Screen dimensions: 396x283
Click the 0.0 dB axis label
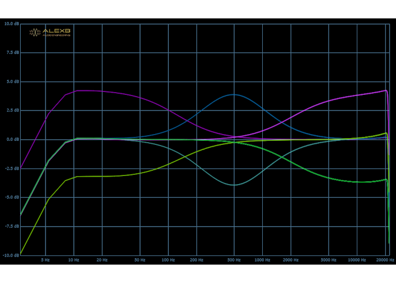pyautogui.click(x=13, y=139)
